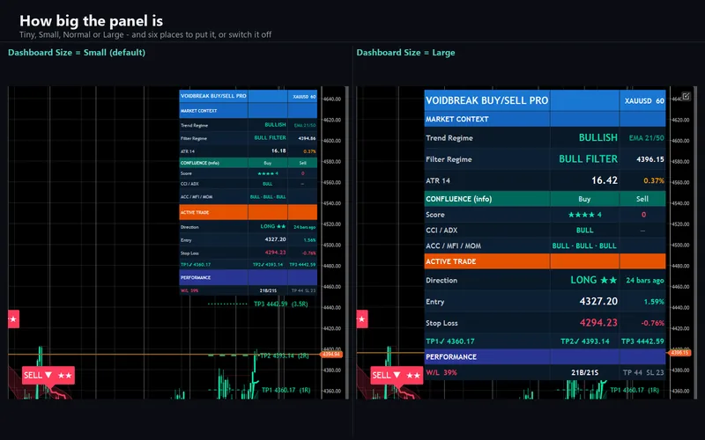
Task: Click the pop-out icon on the Large chart
Action: [686, 96]
